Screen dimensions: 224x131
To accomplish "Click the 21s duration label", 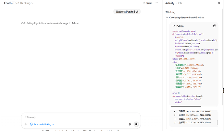I will pos(180,3).
